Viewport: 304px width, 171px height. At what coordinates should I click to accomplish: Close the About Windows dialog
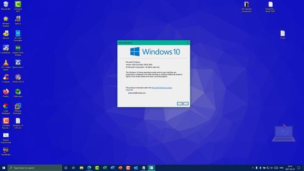(188, 43)
